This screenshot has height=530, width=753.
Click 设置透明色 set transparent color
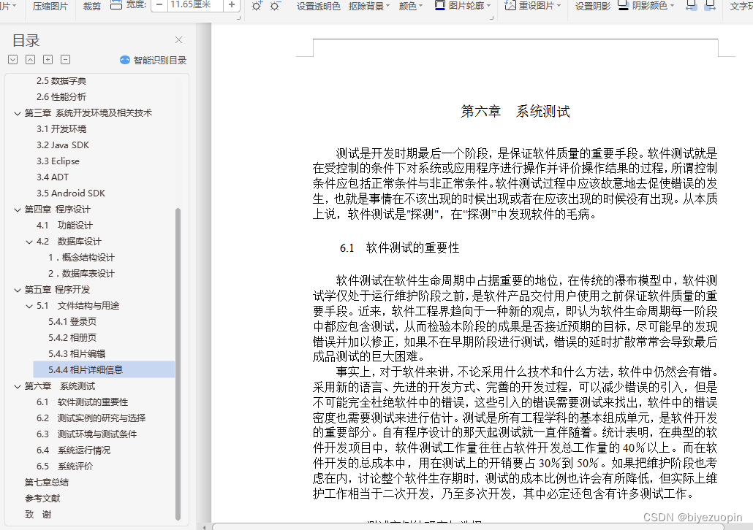click(x=319, y=6)
